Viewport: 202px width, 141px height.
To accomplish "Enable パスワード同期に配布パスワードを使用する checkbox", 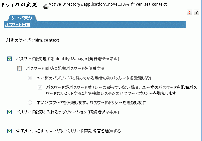I will tap(19, 69).
